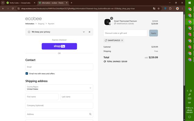Bookmark this page with the star icon
Screen dimensions: 194x121
click(x=159, y=8)
